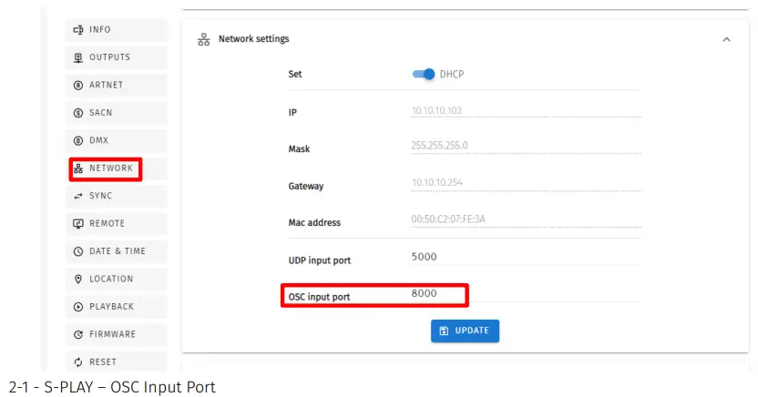Screen dimensions: 758x397
Task: Click the Firmware refresh icon
Action: click(x=78, y=335)
